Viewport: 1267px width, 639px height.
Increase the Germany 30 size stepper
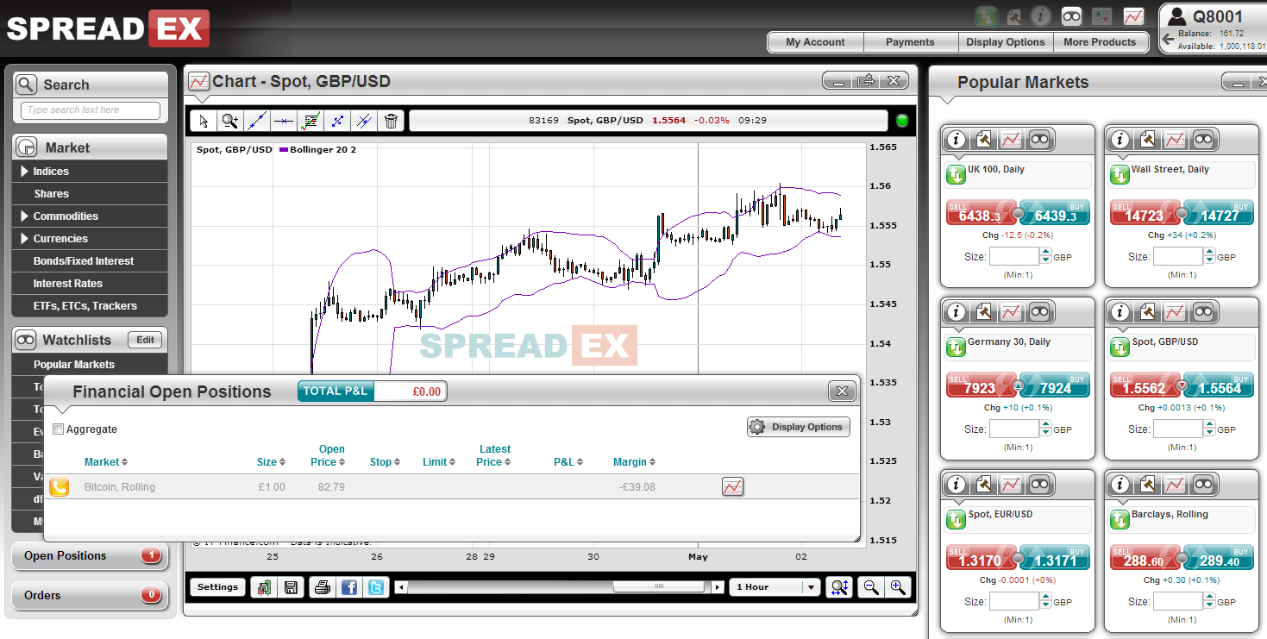click(1046, 425)
